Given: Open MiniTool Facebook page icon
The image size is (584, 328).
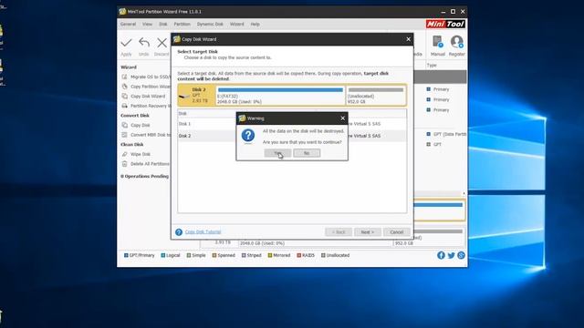Looking at the screenshot, I should point(441,255).
